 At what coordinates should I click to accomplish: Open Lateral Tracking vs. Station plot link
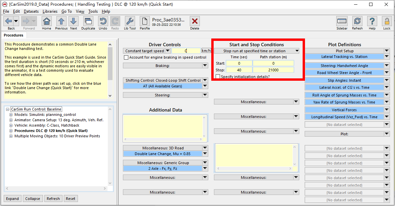[x=344, y=57]
